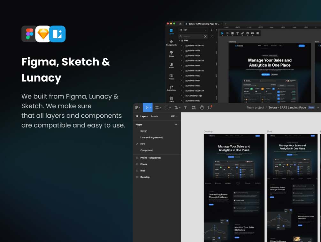Image resolution: width=321 pixels, height=242 pixels.
Task: Collapse the iPad layer group in Lunacy
Action: [x=180, y=41]
